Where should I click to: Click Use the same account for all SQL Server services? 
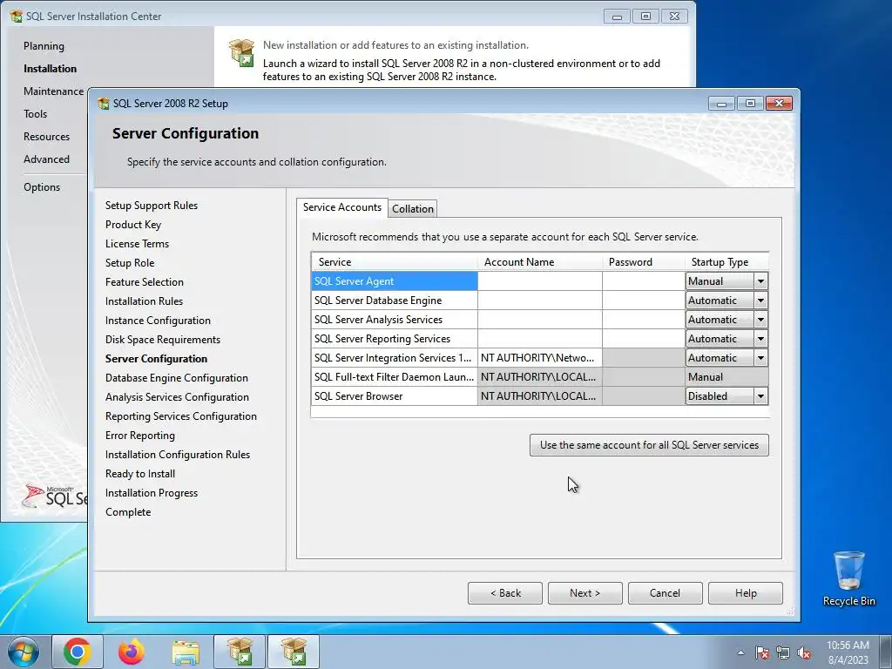[x=649, y=445]
